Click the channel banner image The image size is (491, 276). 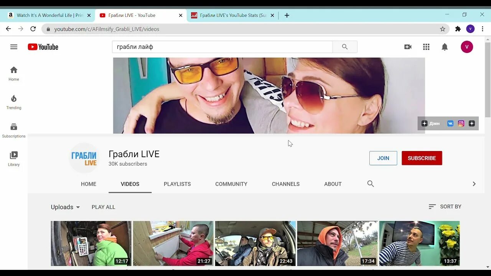[x=269, y=95]
